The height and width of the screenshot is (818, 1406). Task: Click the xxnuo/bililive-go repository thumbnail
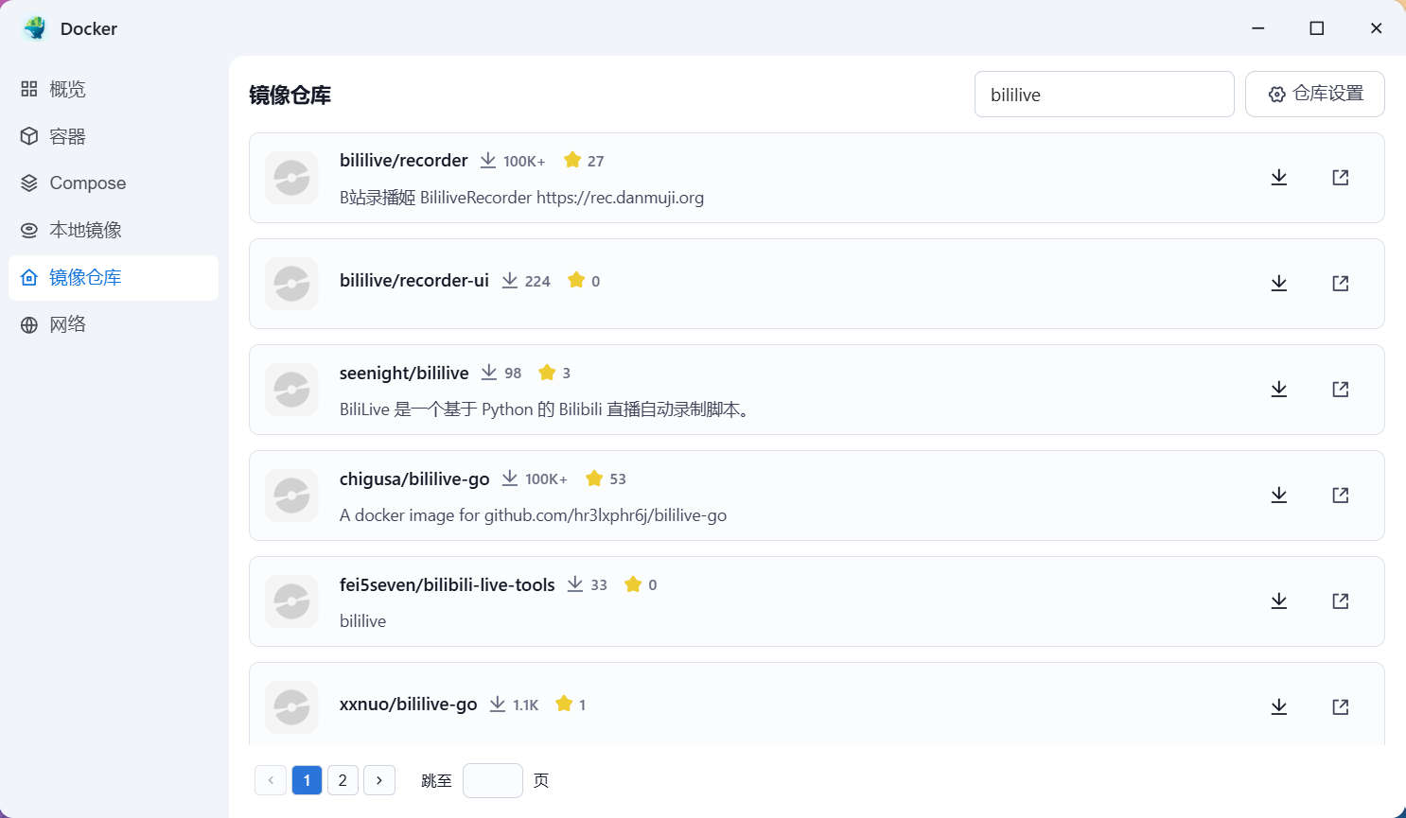291,707
